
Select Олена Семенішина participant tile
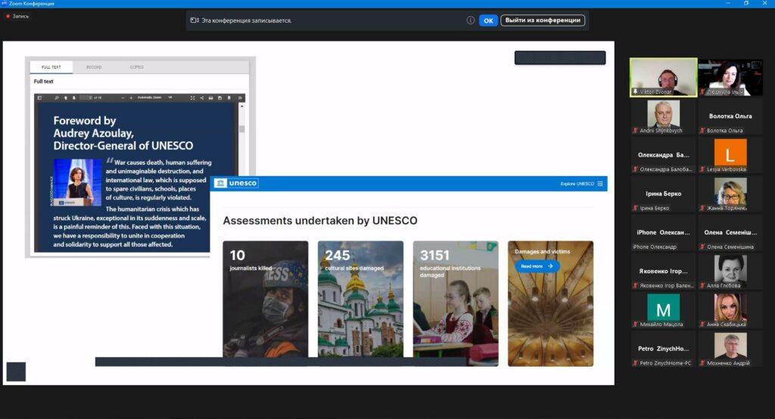[x=730, y=233]
